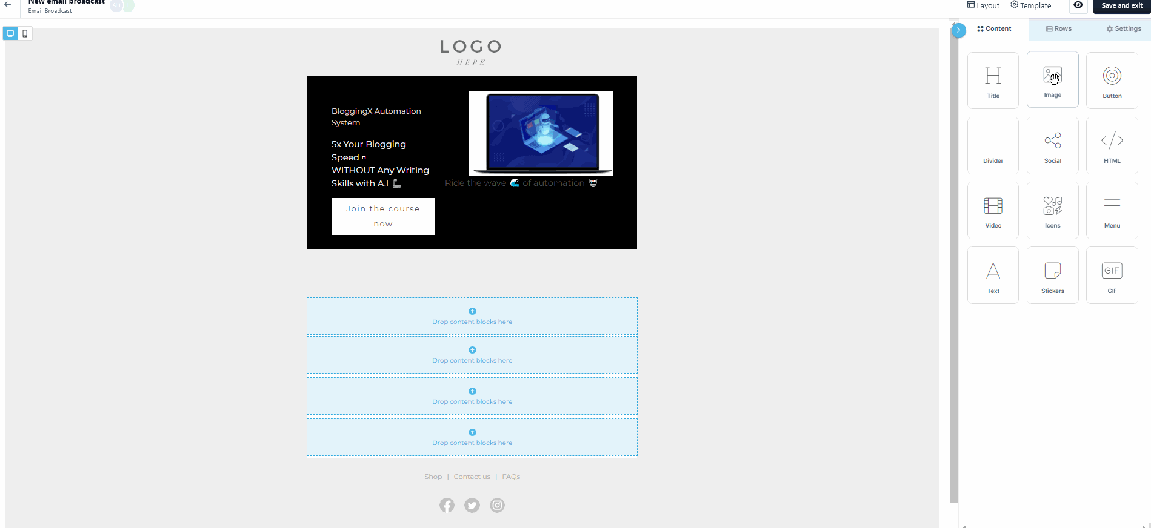The width and height of the screenshot is (1151, 528).
Task: Select the Image content block
Action: (1052, 80)
